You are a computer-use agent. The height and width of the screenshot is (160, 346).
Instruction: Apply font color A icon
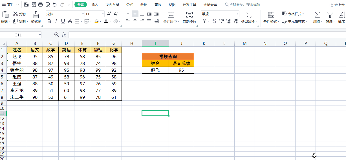pos(106,21)
